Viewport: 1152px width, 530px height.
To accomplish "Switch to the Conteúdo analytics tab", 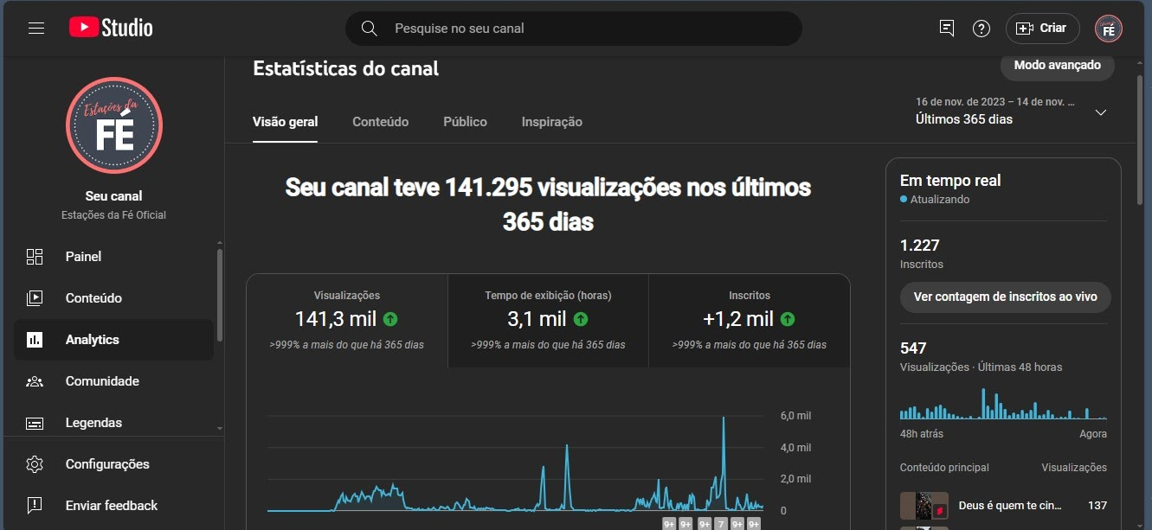I will coord(380,122).
